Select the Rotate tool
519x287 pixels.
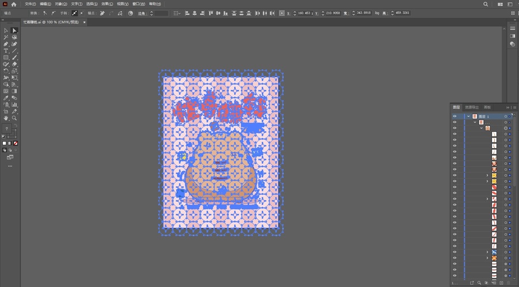click(6, 71)
